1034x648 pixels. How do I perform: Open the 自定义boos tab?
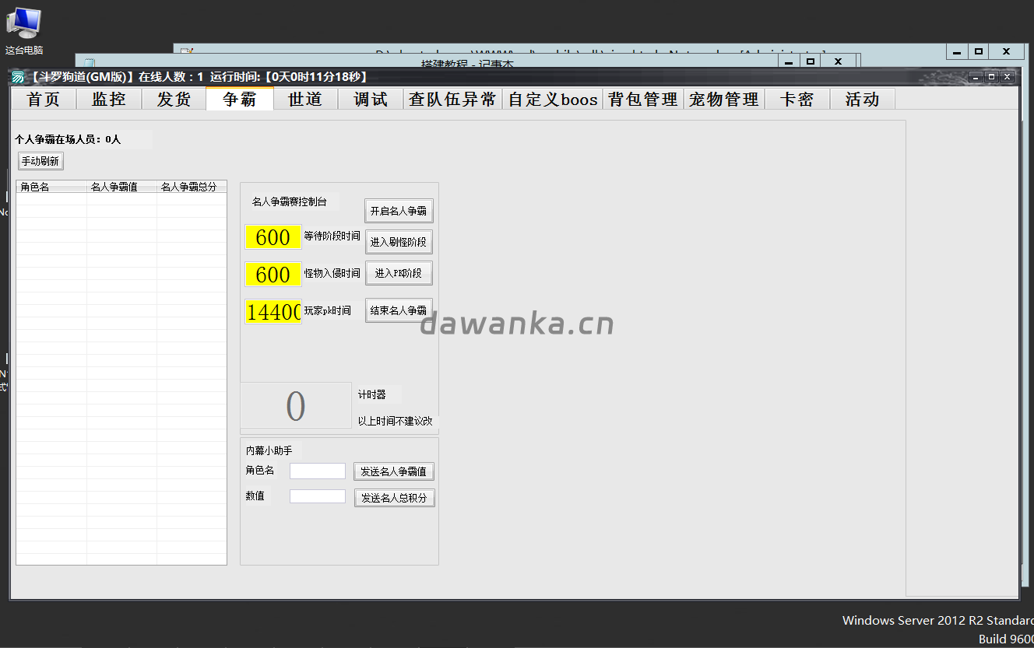pyautogui.click(x=553, y=99)
